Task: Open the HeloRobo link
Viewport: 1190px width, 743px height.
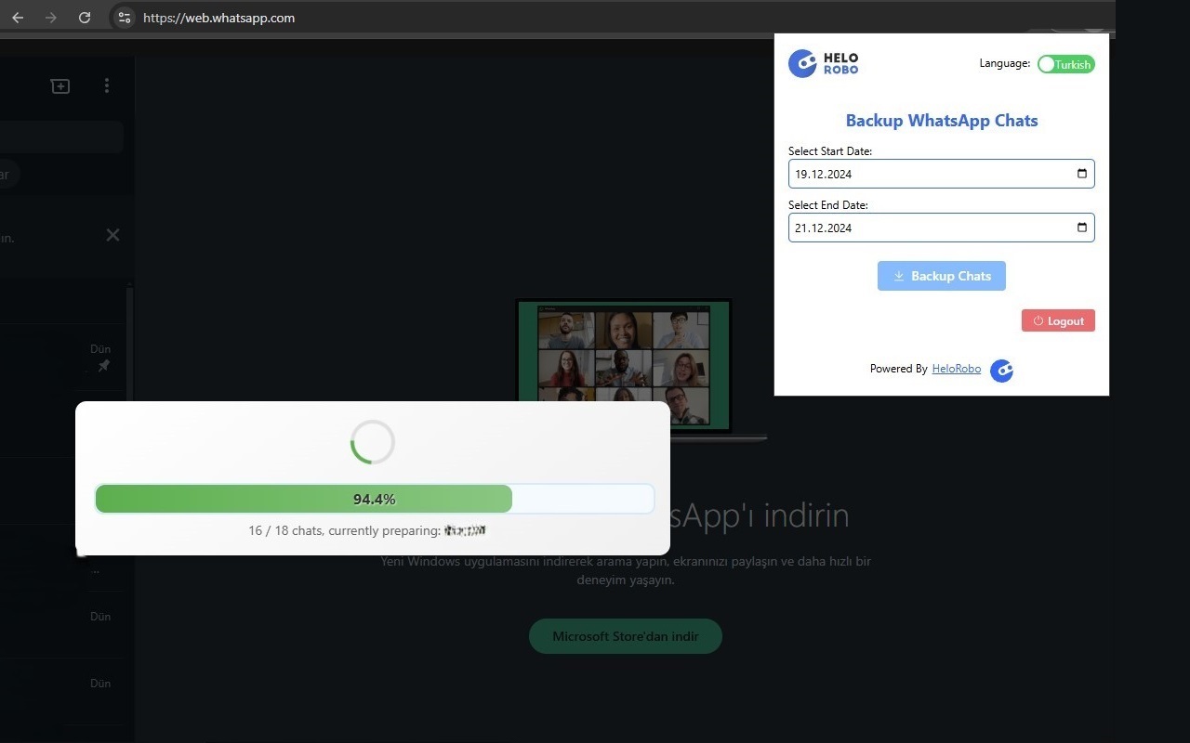Action: (956, 369)
